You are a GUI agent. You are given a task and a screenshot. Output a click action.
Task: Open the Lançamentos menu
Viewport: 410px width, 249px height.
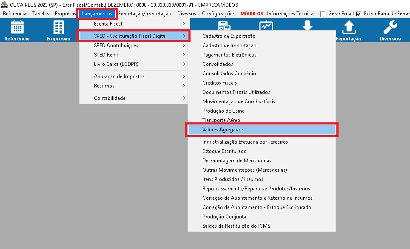97,14
